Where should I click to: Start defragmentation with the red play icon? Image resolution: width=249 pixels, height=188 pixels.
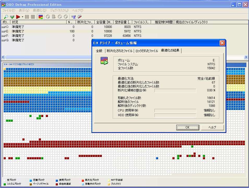18,16
